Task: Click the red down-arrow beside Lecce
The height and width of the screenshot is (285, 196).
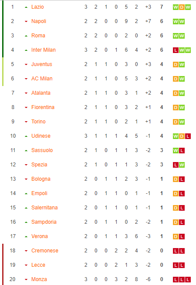Action: 26,265
